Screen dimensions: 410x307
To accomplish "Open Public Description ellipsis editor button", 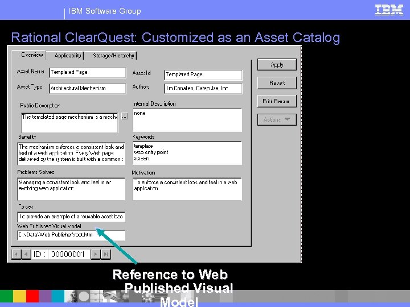I will coord(125,117).
